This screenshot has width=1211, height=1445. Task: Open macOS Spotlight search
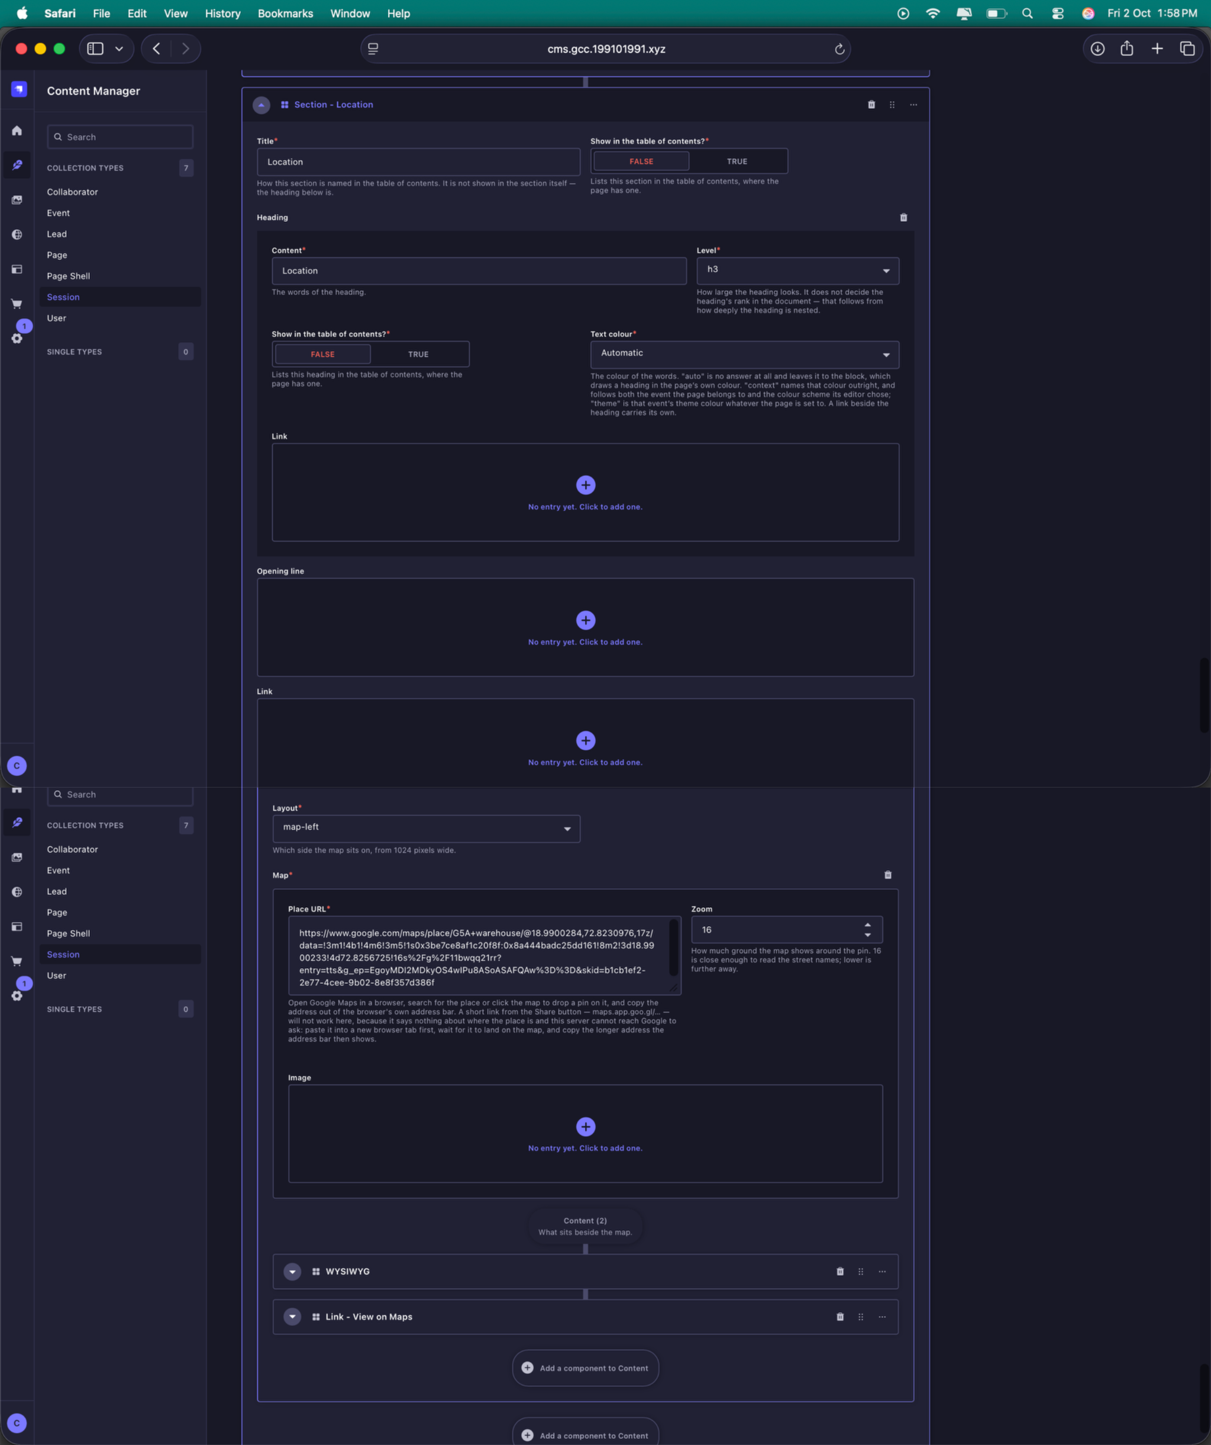click(1027, 13)
